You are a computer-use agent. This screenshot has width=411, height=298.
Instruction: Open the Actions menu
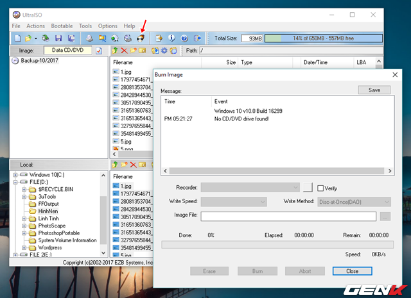pos(36,26)
